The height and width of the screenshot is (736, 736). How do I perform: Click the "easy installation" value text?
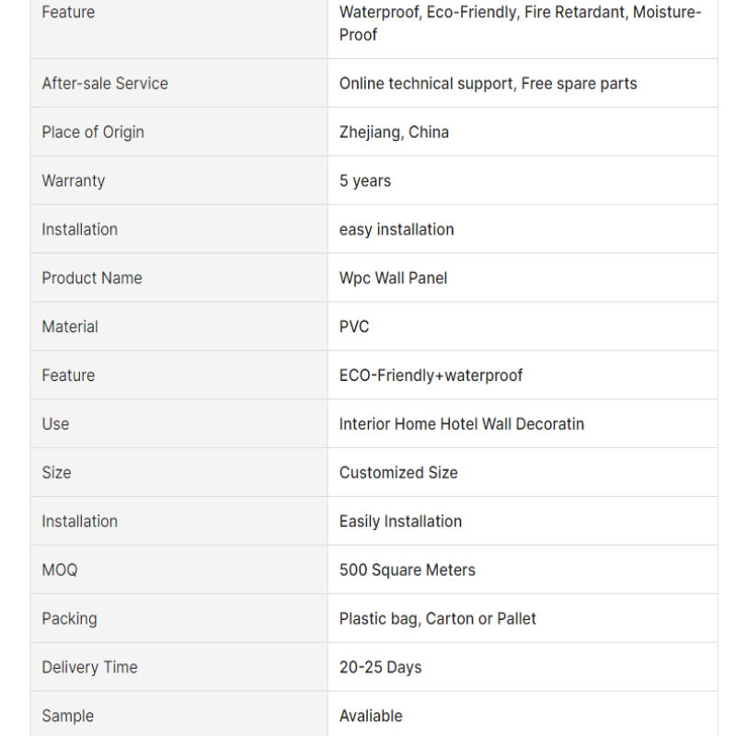coord(397,230)
